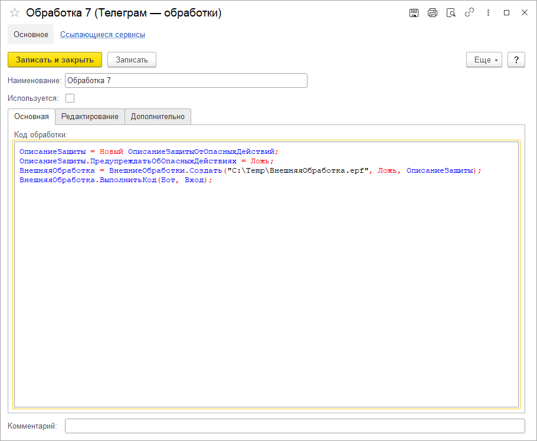Focus the Наименование input field
This screenshot has height=441, width=537.
(x=186, y=80)
